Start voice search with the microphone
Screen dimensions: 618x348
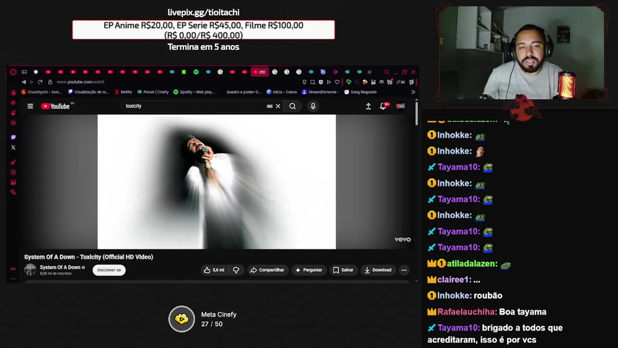tap(313, 106)
